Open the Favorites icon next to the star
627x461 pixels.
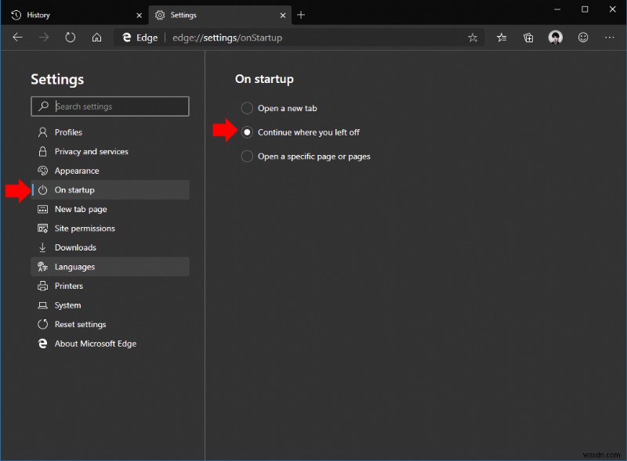(x=501, y=37)
